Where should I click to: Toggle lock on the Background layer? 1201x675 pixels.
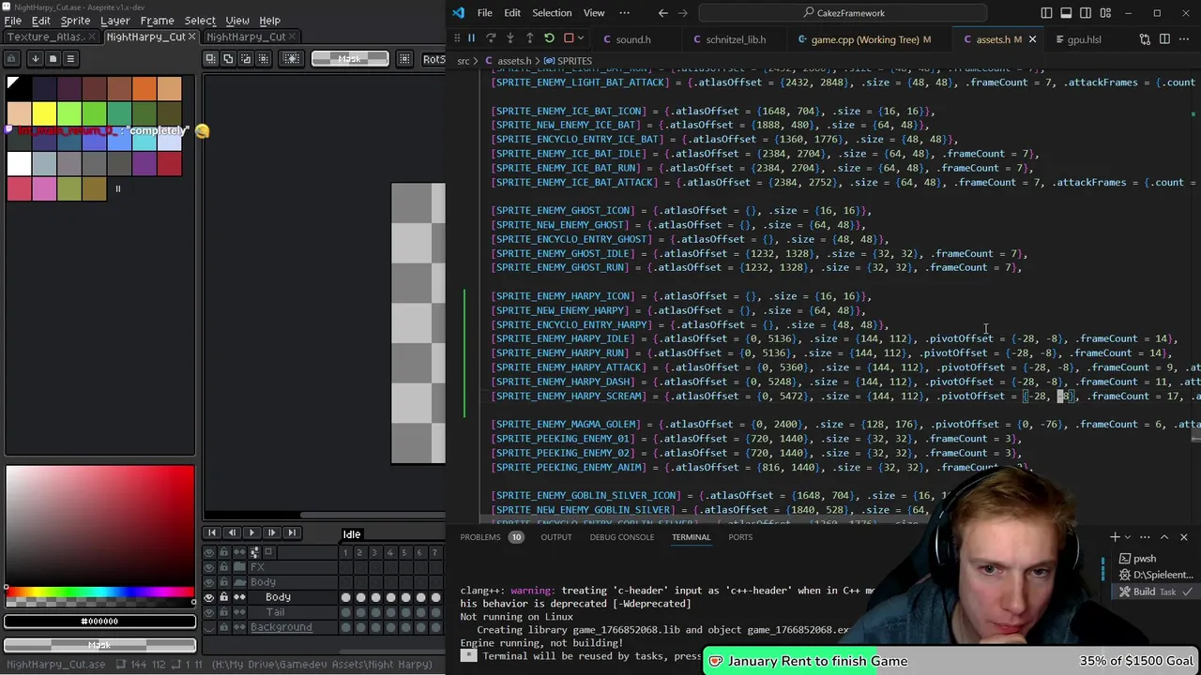pos(223,627)
